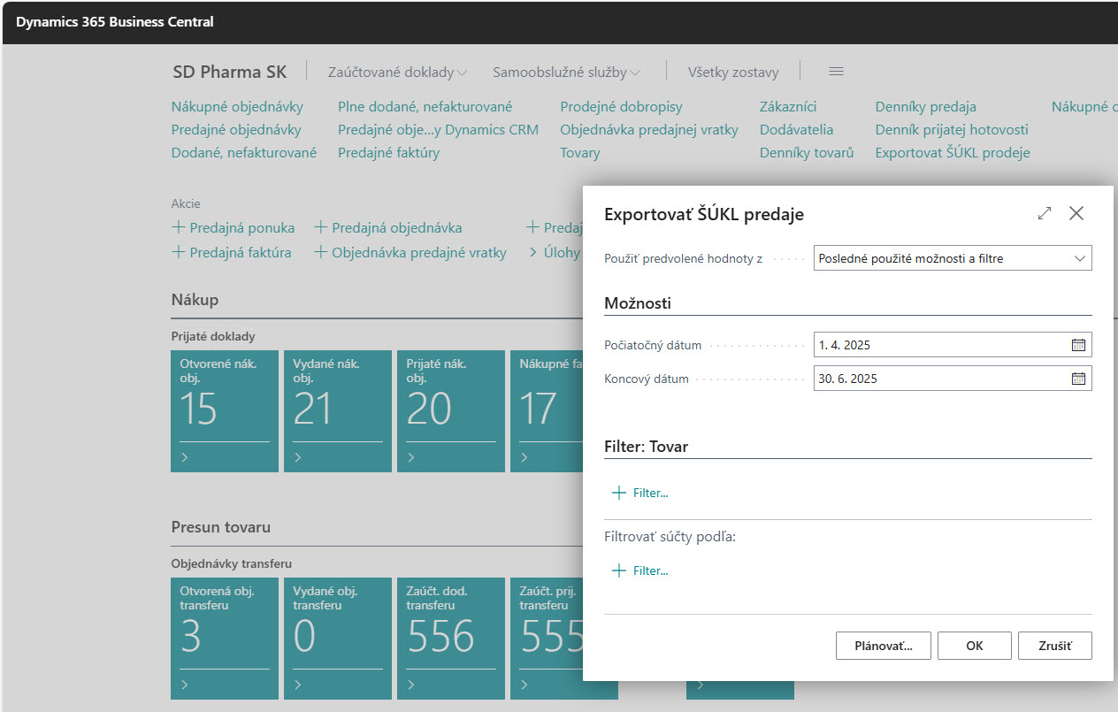Screen dimensions: 1118x712
Task: Expand the Exportovať ŠÚKL predaje dialog
Action: click(1045, 213)
